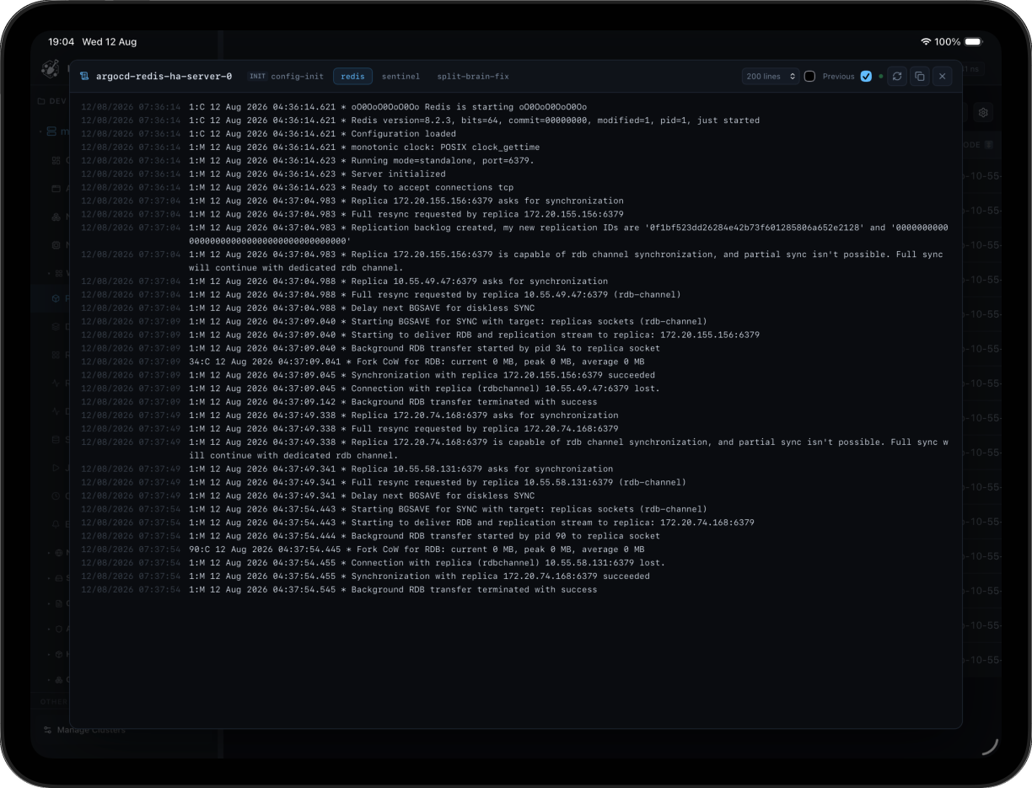Close the log viewer panel
This screenshot has width=1032, height=788.
click(943, 76)
